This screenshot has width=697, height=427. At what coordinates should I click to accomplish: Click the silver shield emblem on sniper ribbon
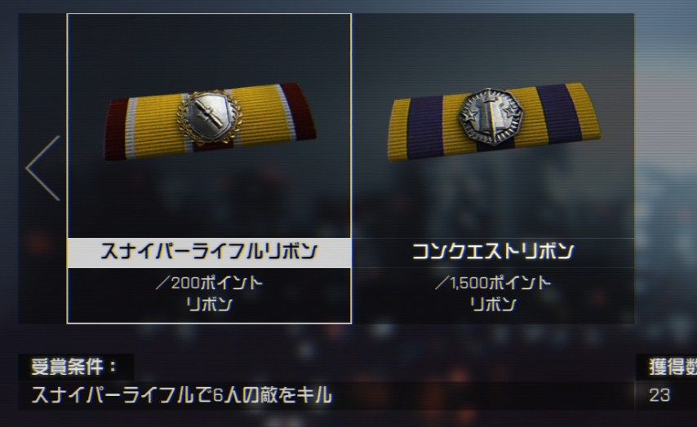[210, 117]
